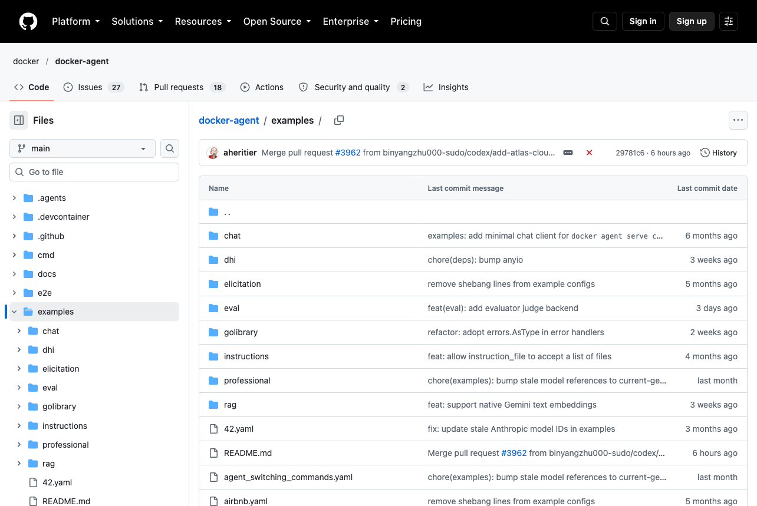The height and width of the screenshot is (506, 757).
Task: Open the Solutions dropdown menu
Action: point(137,21)
